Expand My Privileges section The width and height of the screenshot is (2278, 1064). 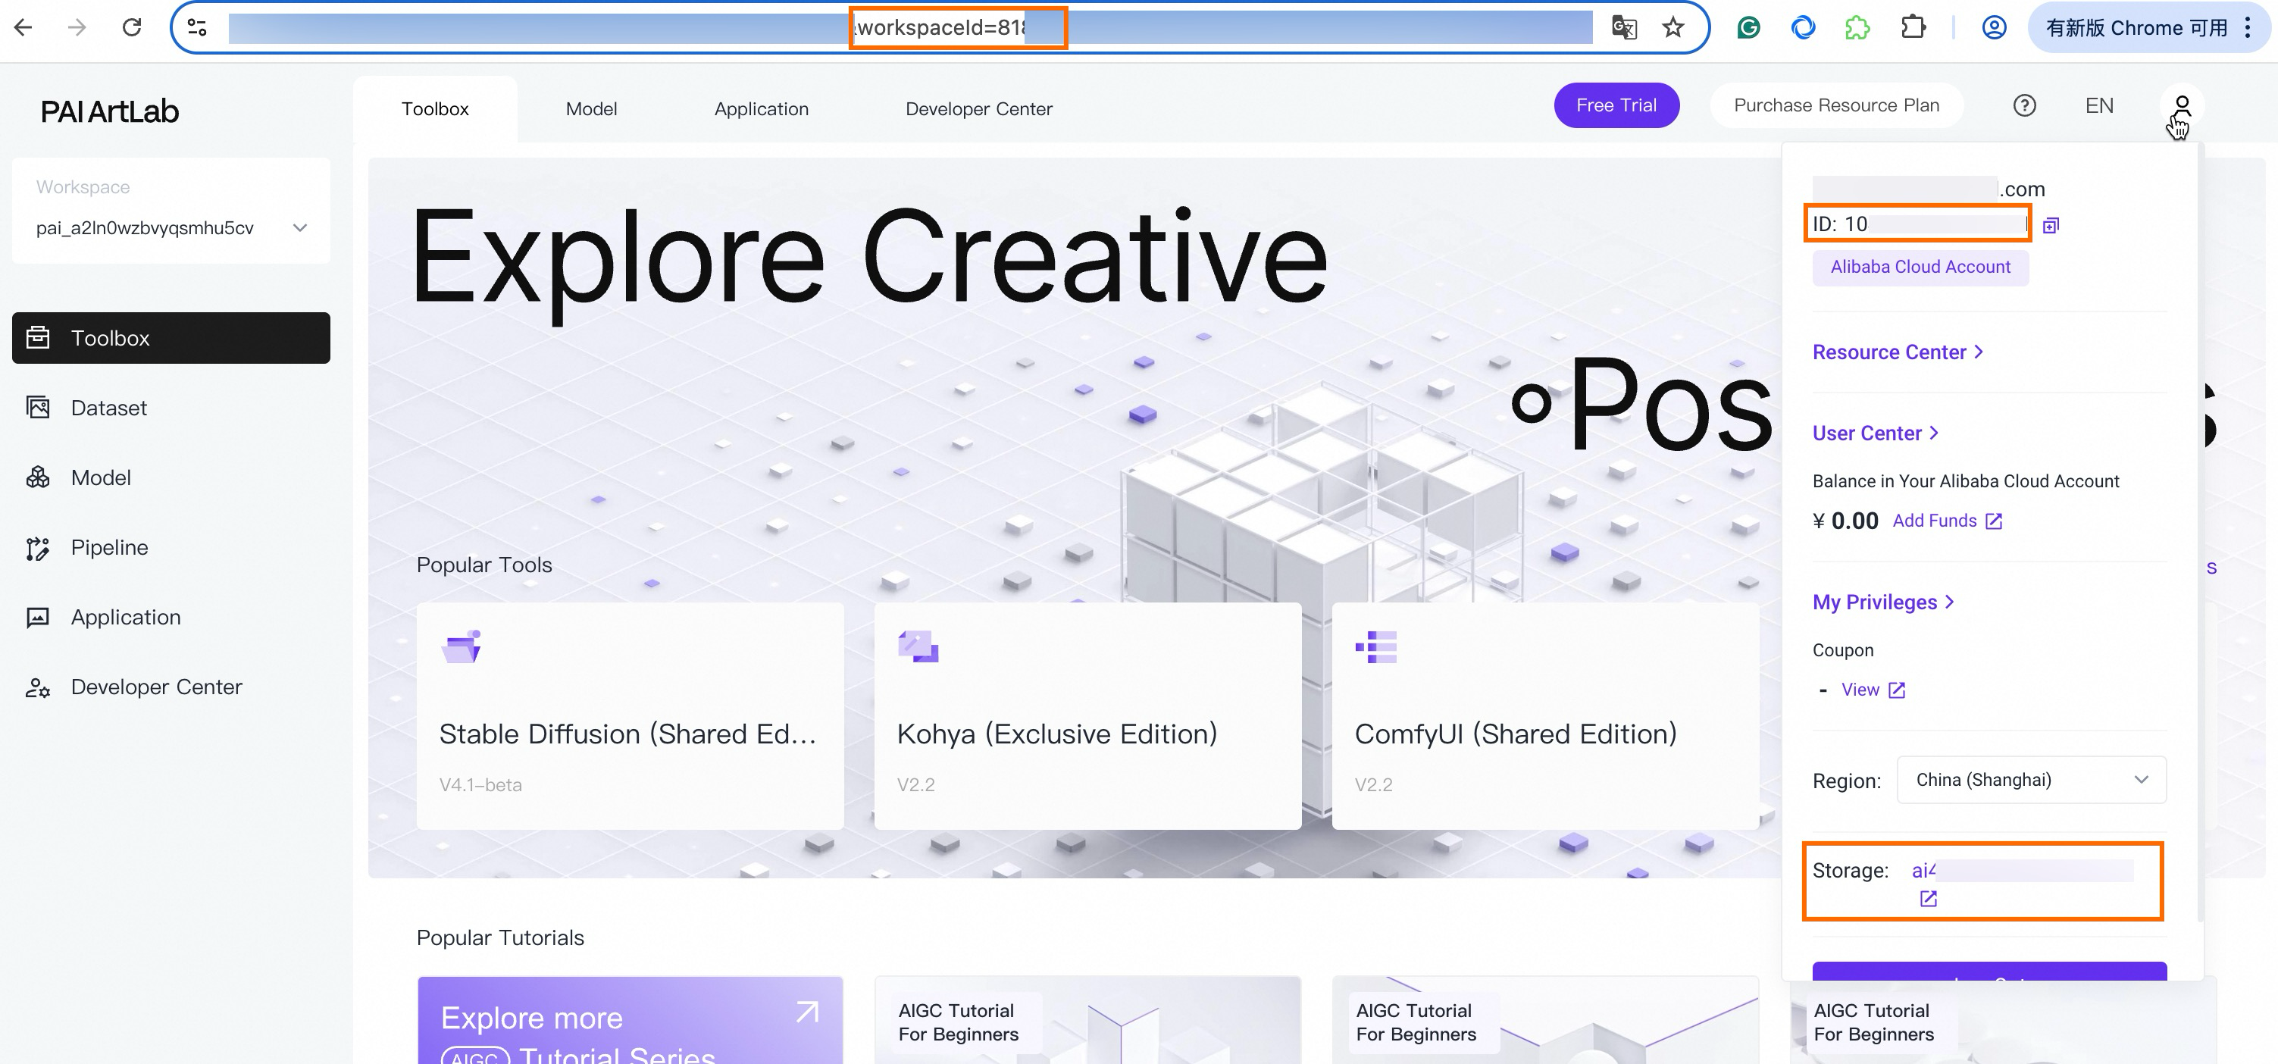click(x=1882, y=602)
